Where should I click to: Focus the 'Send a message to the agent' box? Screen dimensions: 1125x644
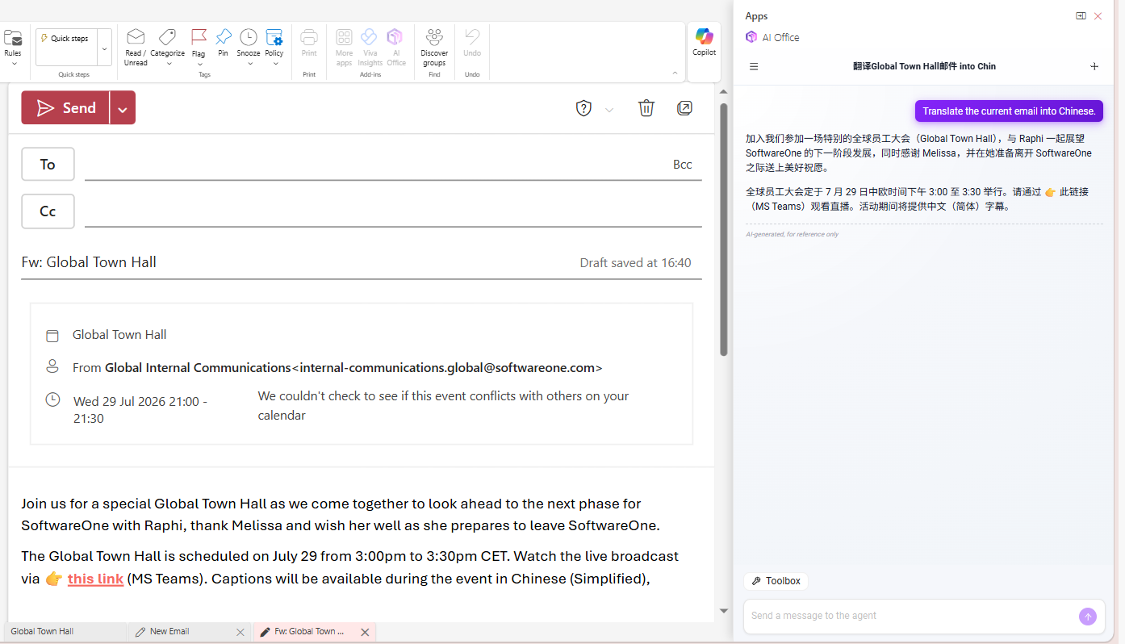coord(910,616)
